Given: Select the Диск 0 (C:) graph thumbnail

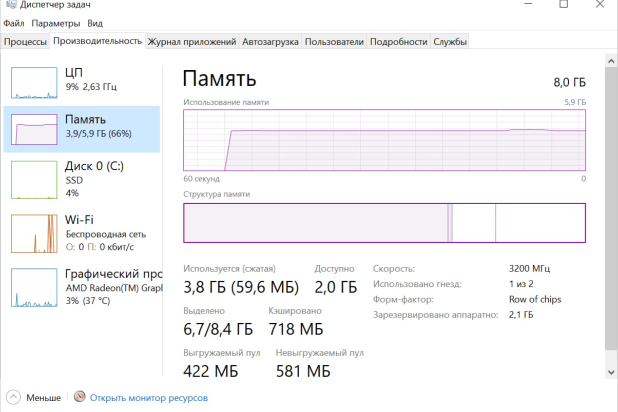Looking at the screenshot, I should (x=34, y=180).
